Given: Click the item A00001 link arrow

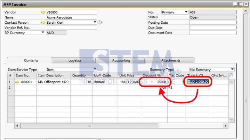Looking at the screenshot, I should click(17, 82).
